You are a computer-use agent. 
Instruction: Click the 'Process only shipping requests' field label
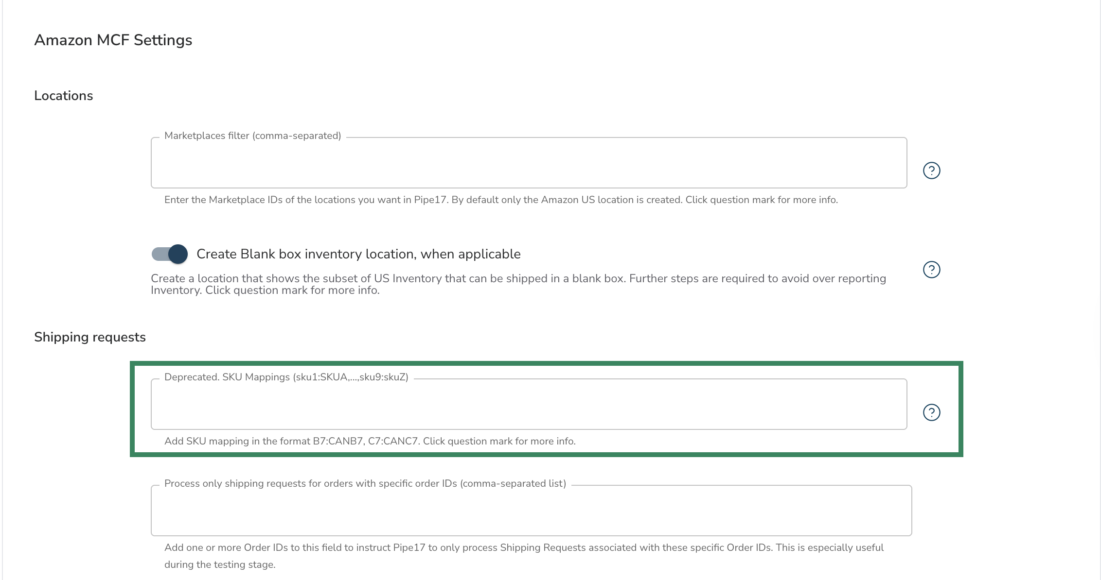pyautogui.click(x=365, y=483)
